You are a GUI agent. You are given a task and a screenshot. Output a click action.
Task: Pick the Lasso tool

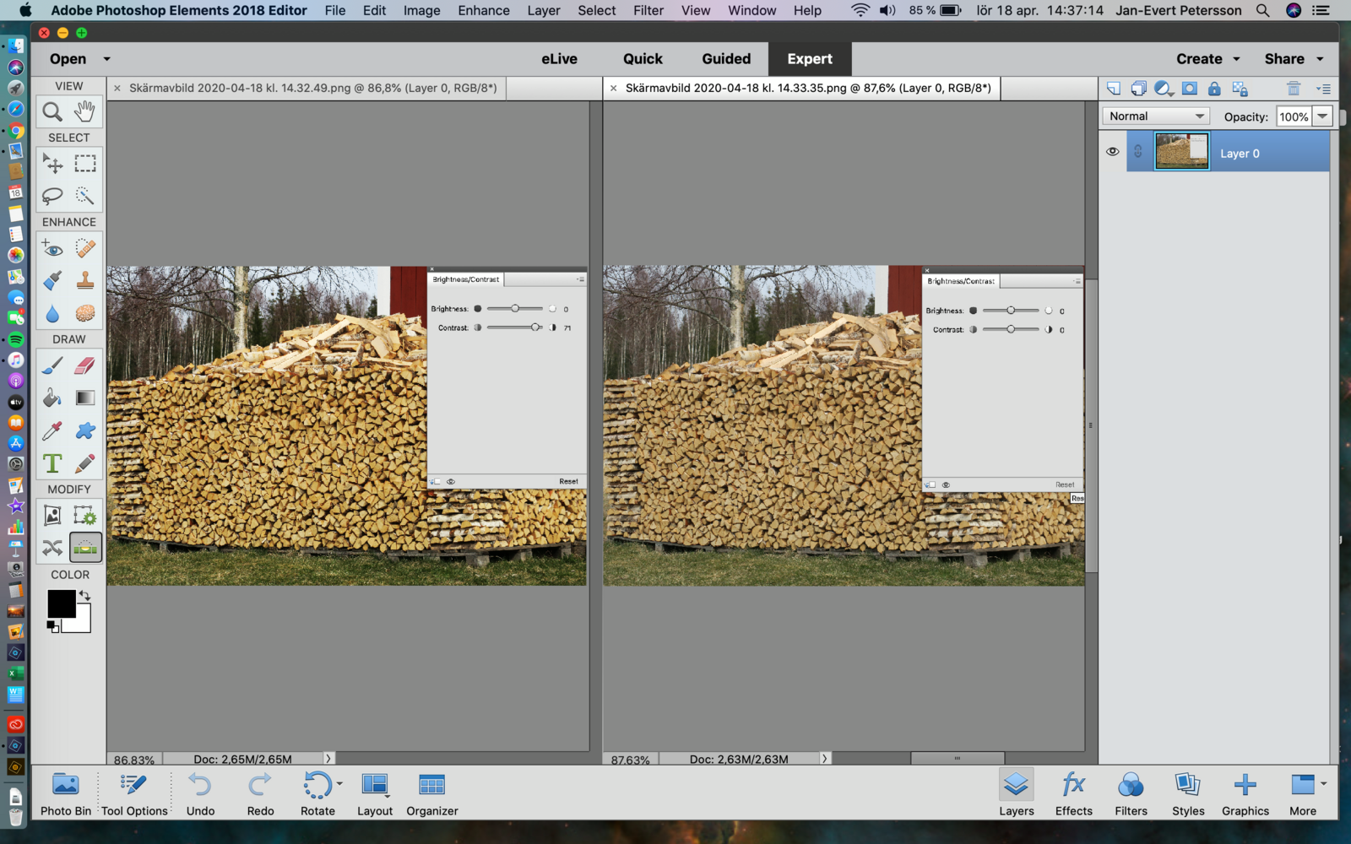click(52, 196)
